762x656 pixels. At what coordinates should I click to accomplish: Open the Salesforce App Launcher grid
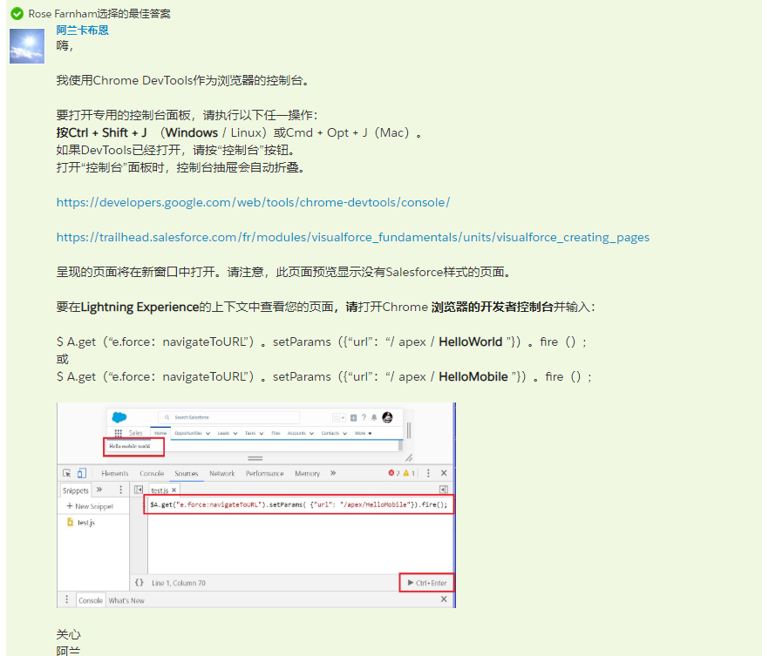[119, 433]
